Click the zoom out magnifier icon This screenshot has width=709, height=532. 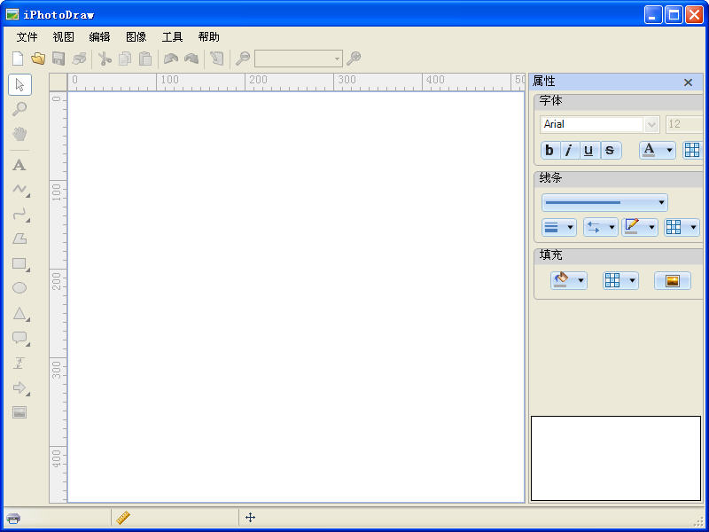pyautogui.click(x=243, y=59)
